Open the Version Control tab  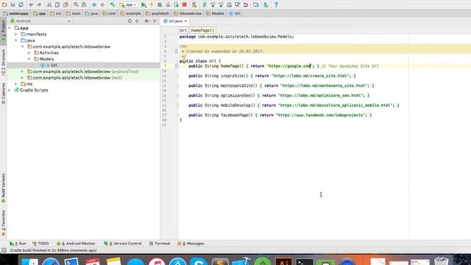(x=123, y=244)
